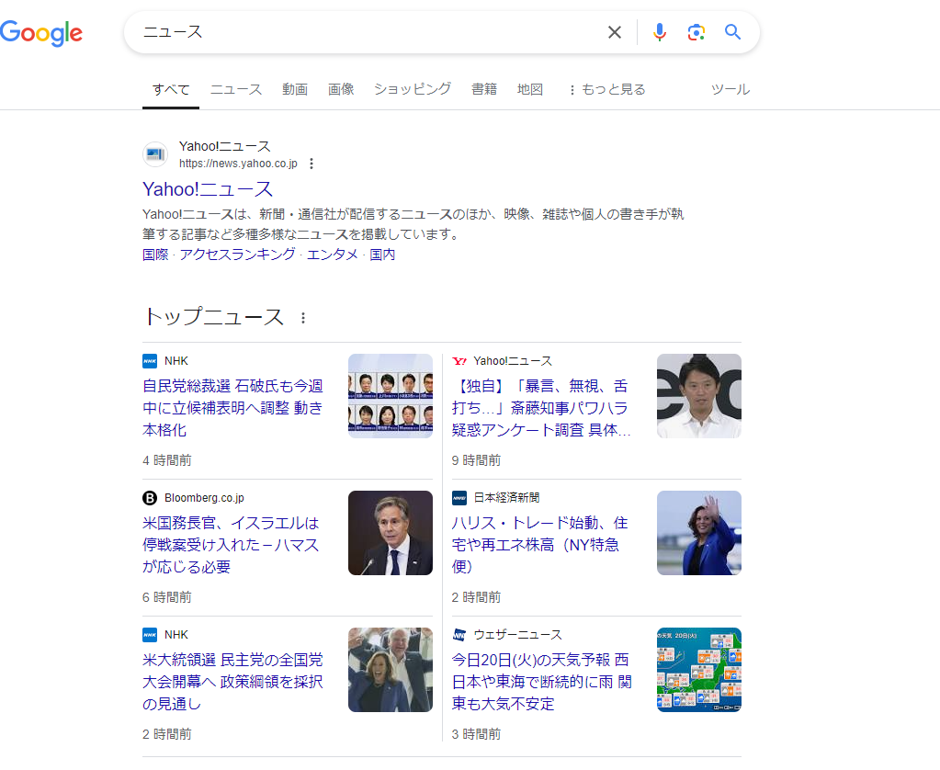Click the Bloomberg source favicon

(x=150, y=497)
